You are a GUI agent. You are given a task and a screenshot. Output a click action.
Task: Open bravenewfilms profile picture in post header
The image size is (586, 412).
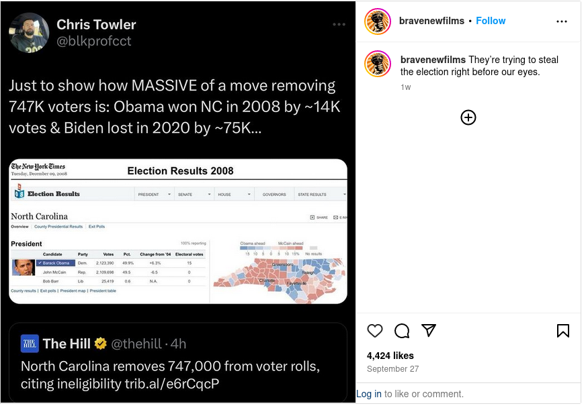pos(378,21)
